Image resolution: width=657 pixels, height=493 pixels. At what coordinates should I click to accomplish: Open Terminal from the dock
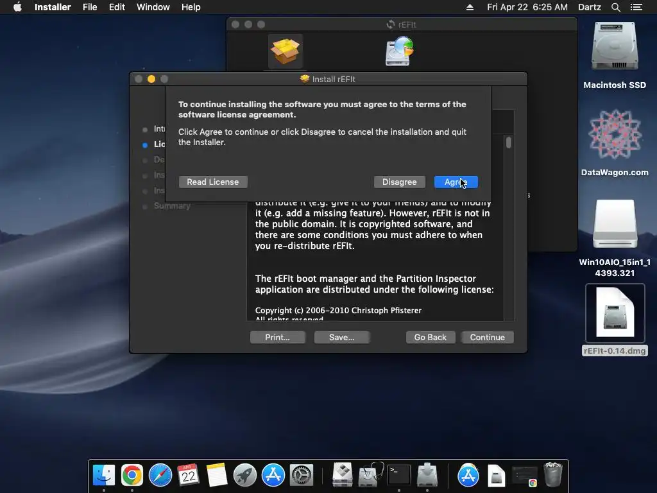click(399, 476)
